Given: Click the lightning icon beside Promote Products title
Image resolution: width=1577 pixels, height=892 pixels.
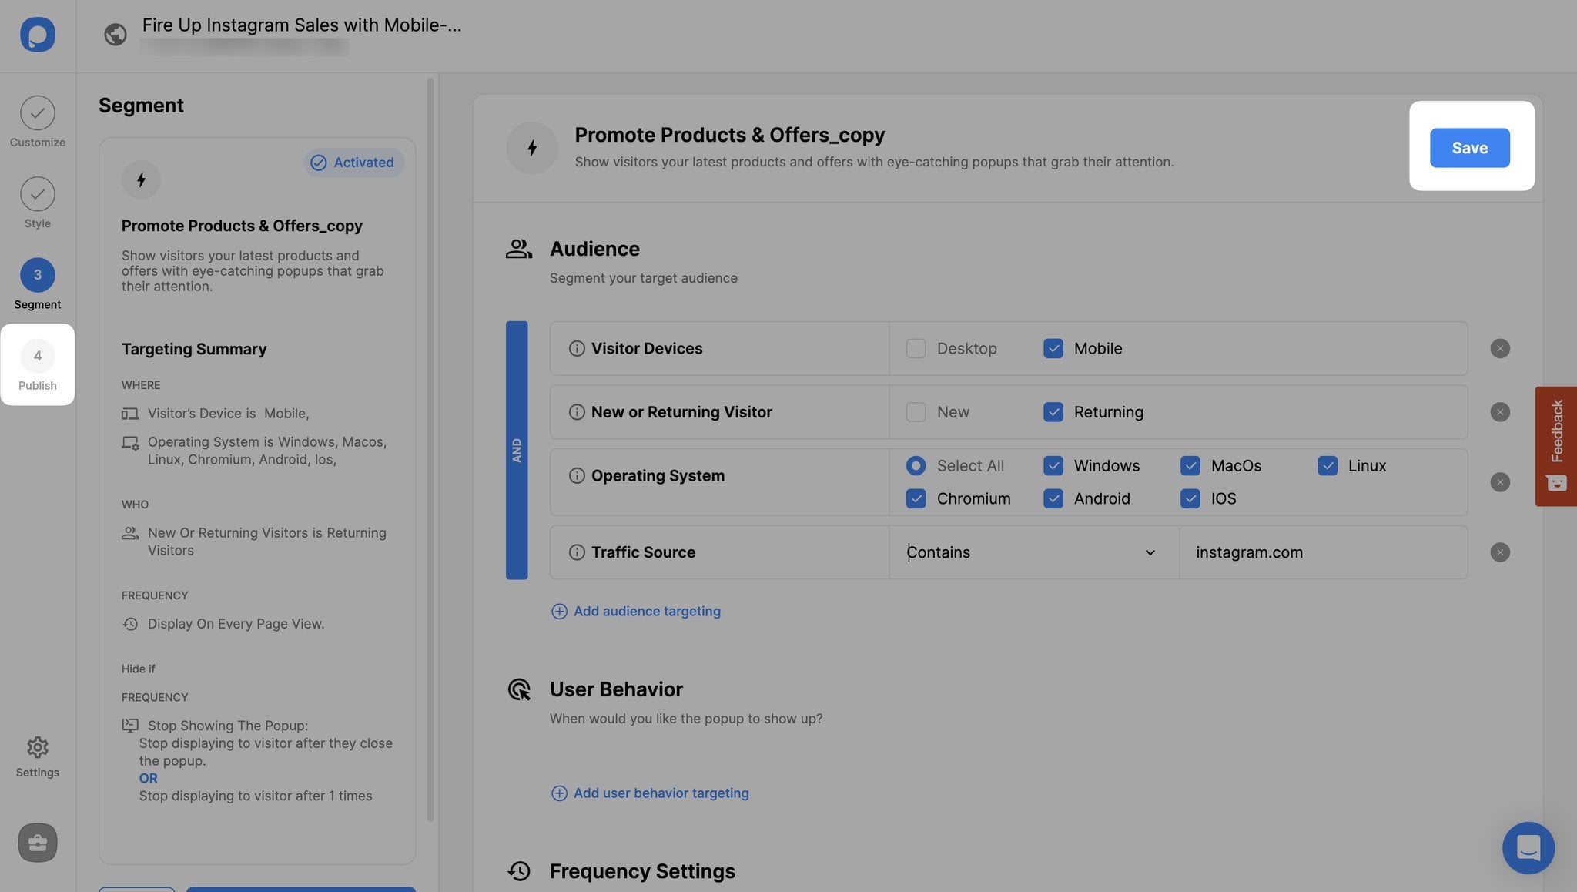Looking at the screenshot, I should pos(532,148).
